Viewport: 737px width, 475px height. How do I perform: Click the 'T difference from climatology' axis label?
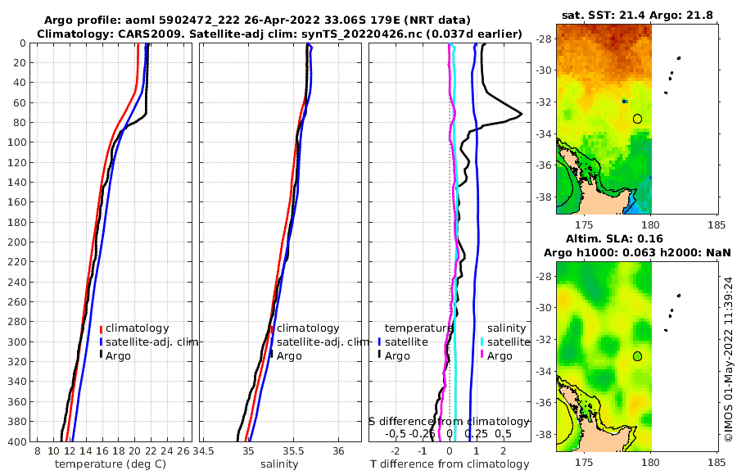pyautogui.click(x=450, y=464)
